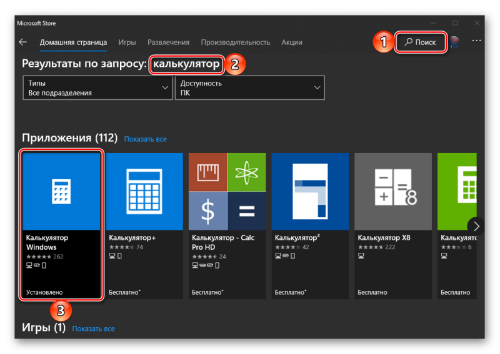Screen dimensions: 500x354
Task: Click Бесплатно price under Калькулятор+
Action: [124, 292]
